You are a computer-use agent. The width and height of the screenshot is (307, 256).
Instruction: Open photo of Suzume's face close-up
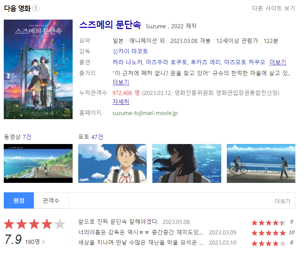click(112, 163)
